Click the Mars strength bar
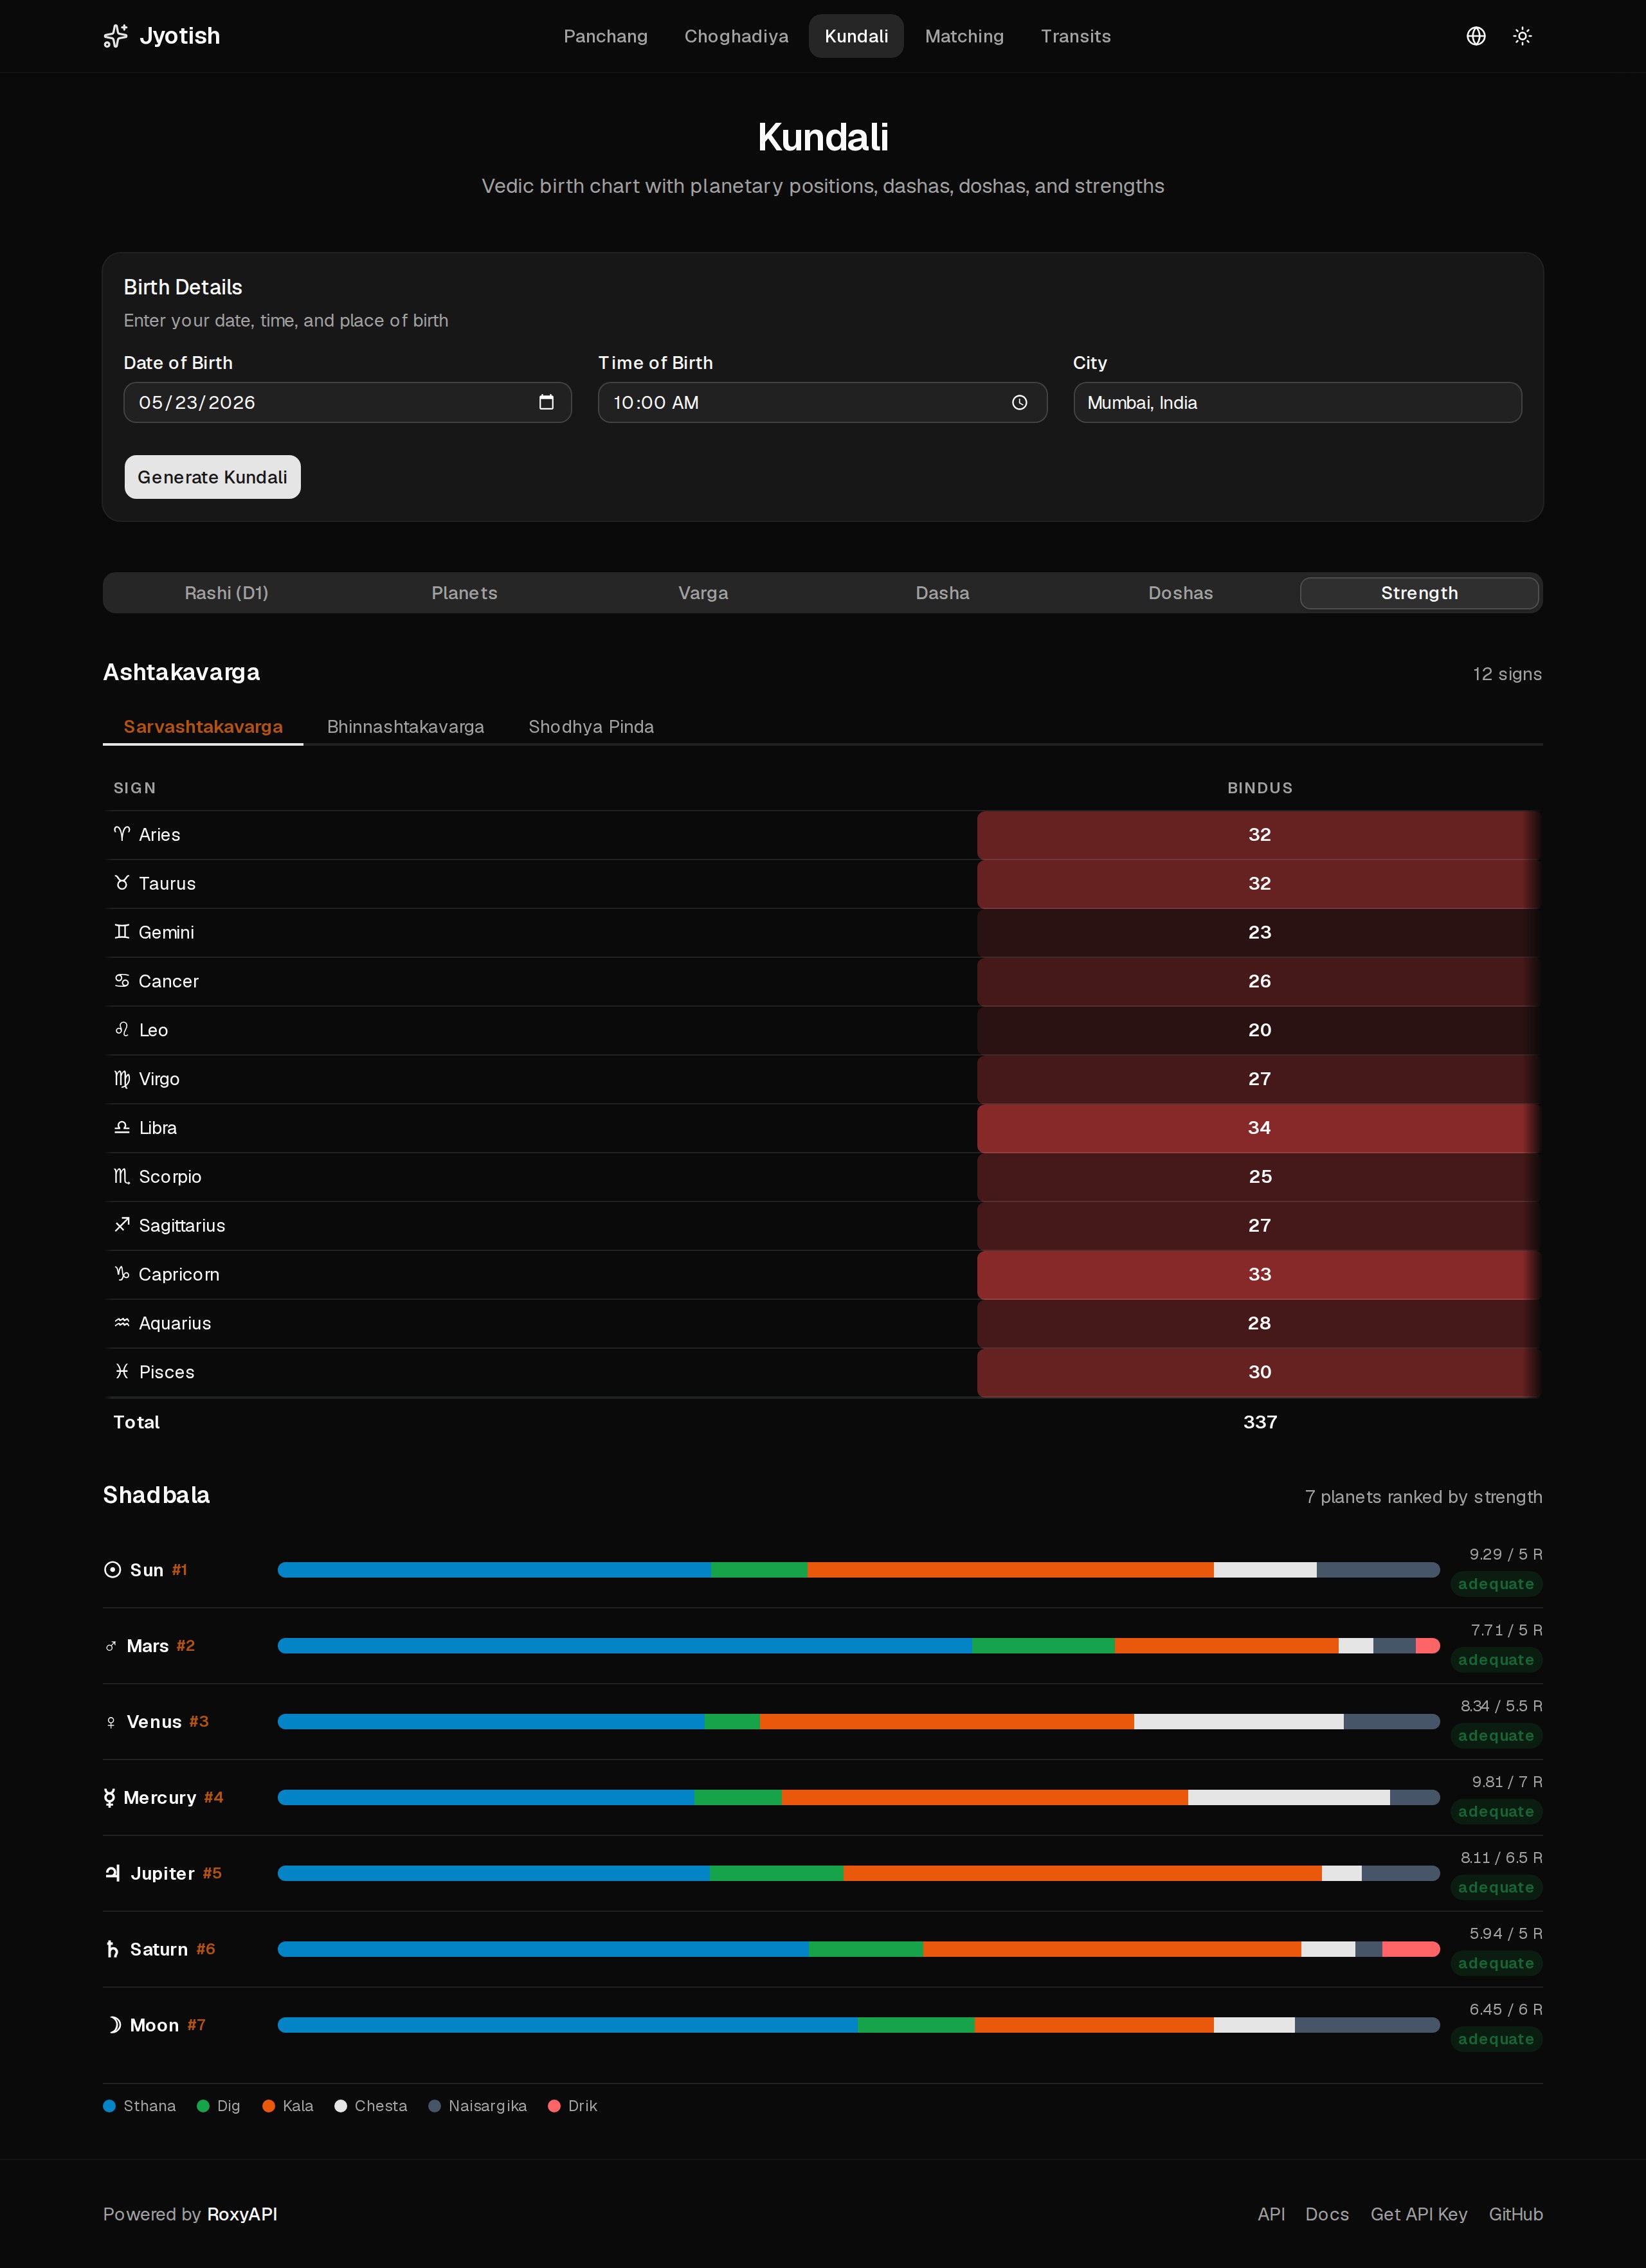 click(858, 1646)
